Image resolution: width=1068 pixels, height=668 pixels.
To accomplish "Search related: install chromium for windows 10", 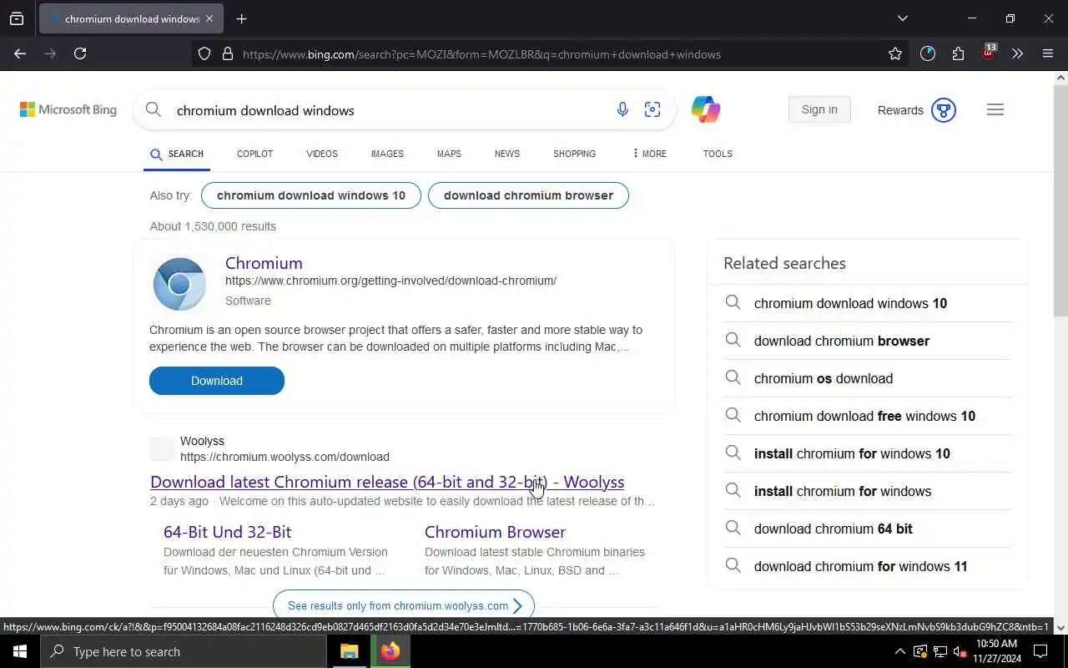I will click(x=868, y=453).
